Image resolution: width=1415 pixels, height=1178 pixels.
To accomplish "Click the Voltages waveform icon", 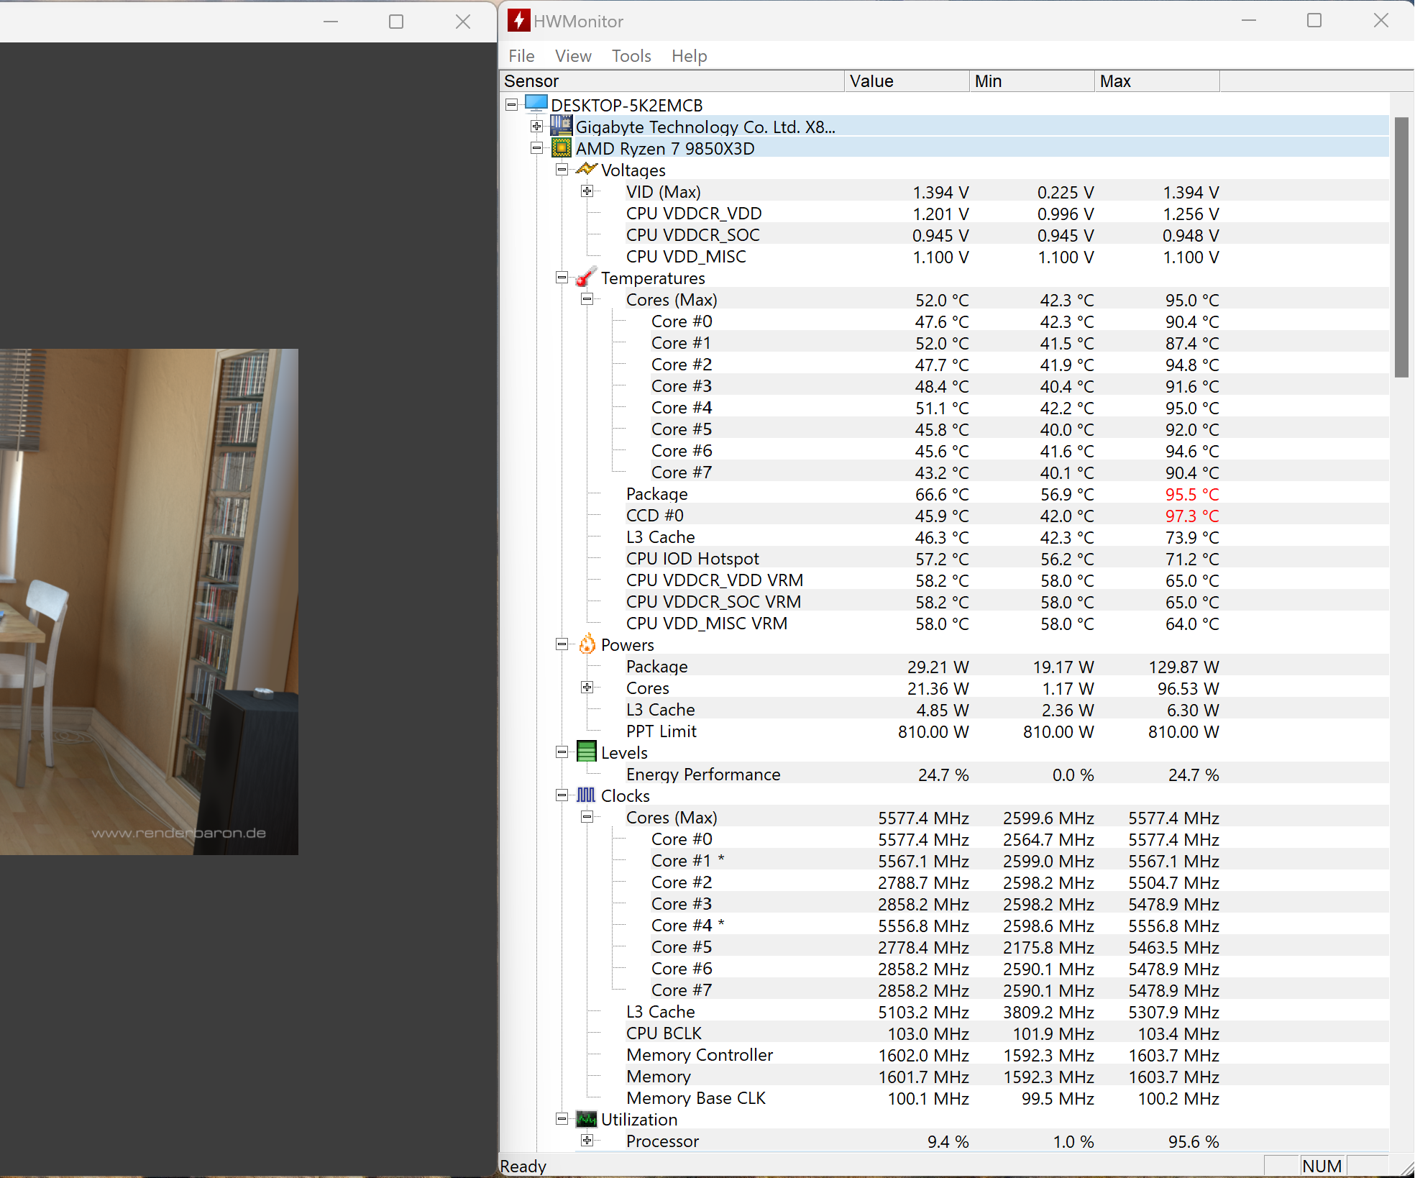I will (x=587, y=170).
